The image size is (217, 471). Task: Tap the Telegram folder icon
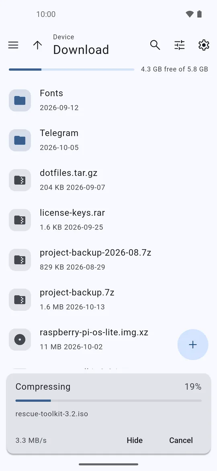(20, 140)
